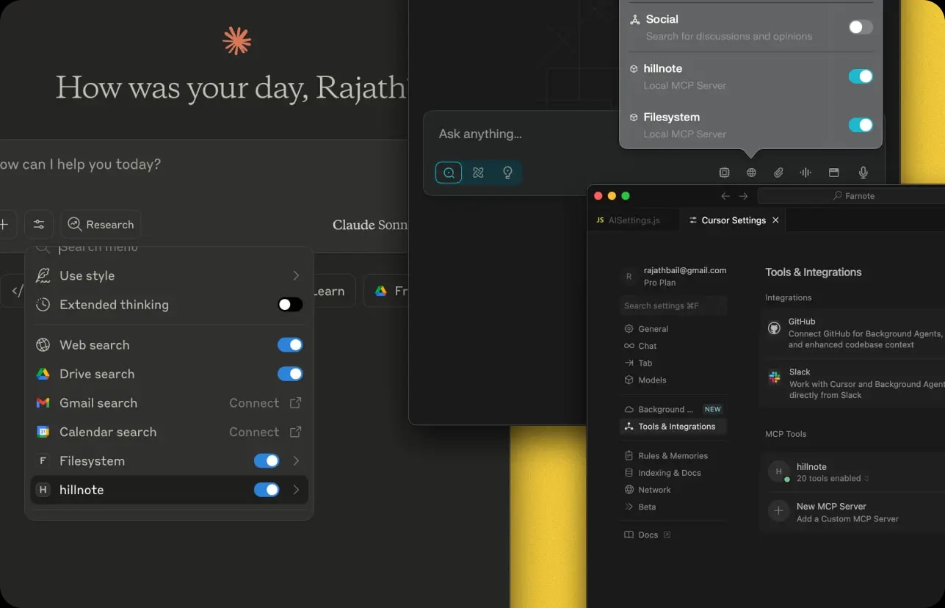The image size is (945, 608).
Task: Click the voice waveform icon
Action: tap(805, 173)
